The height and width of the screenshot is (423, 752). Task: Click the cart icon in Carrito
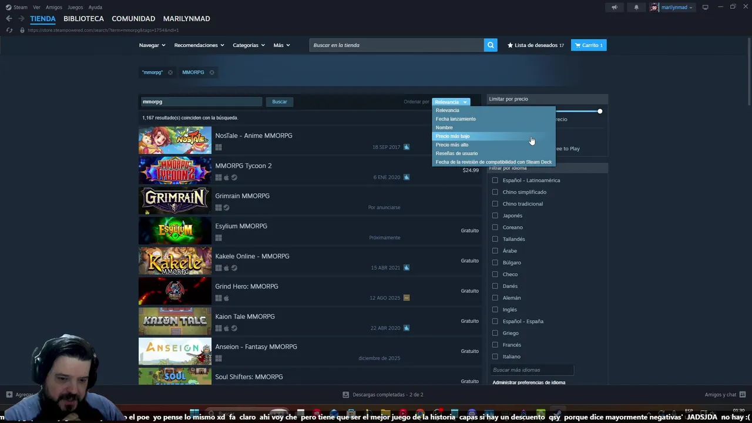(578, 45)
